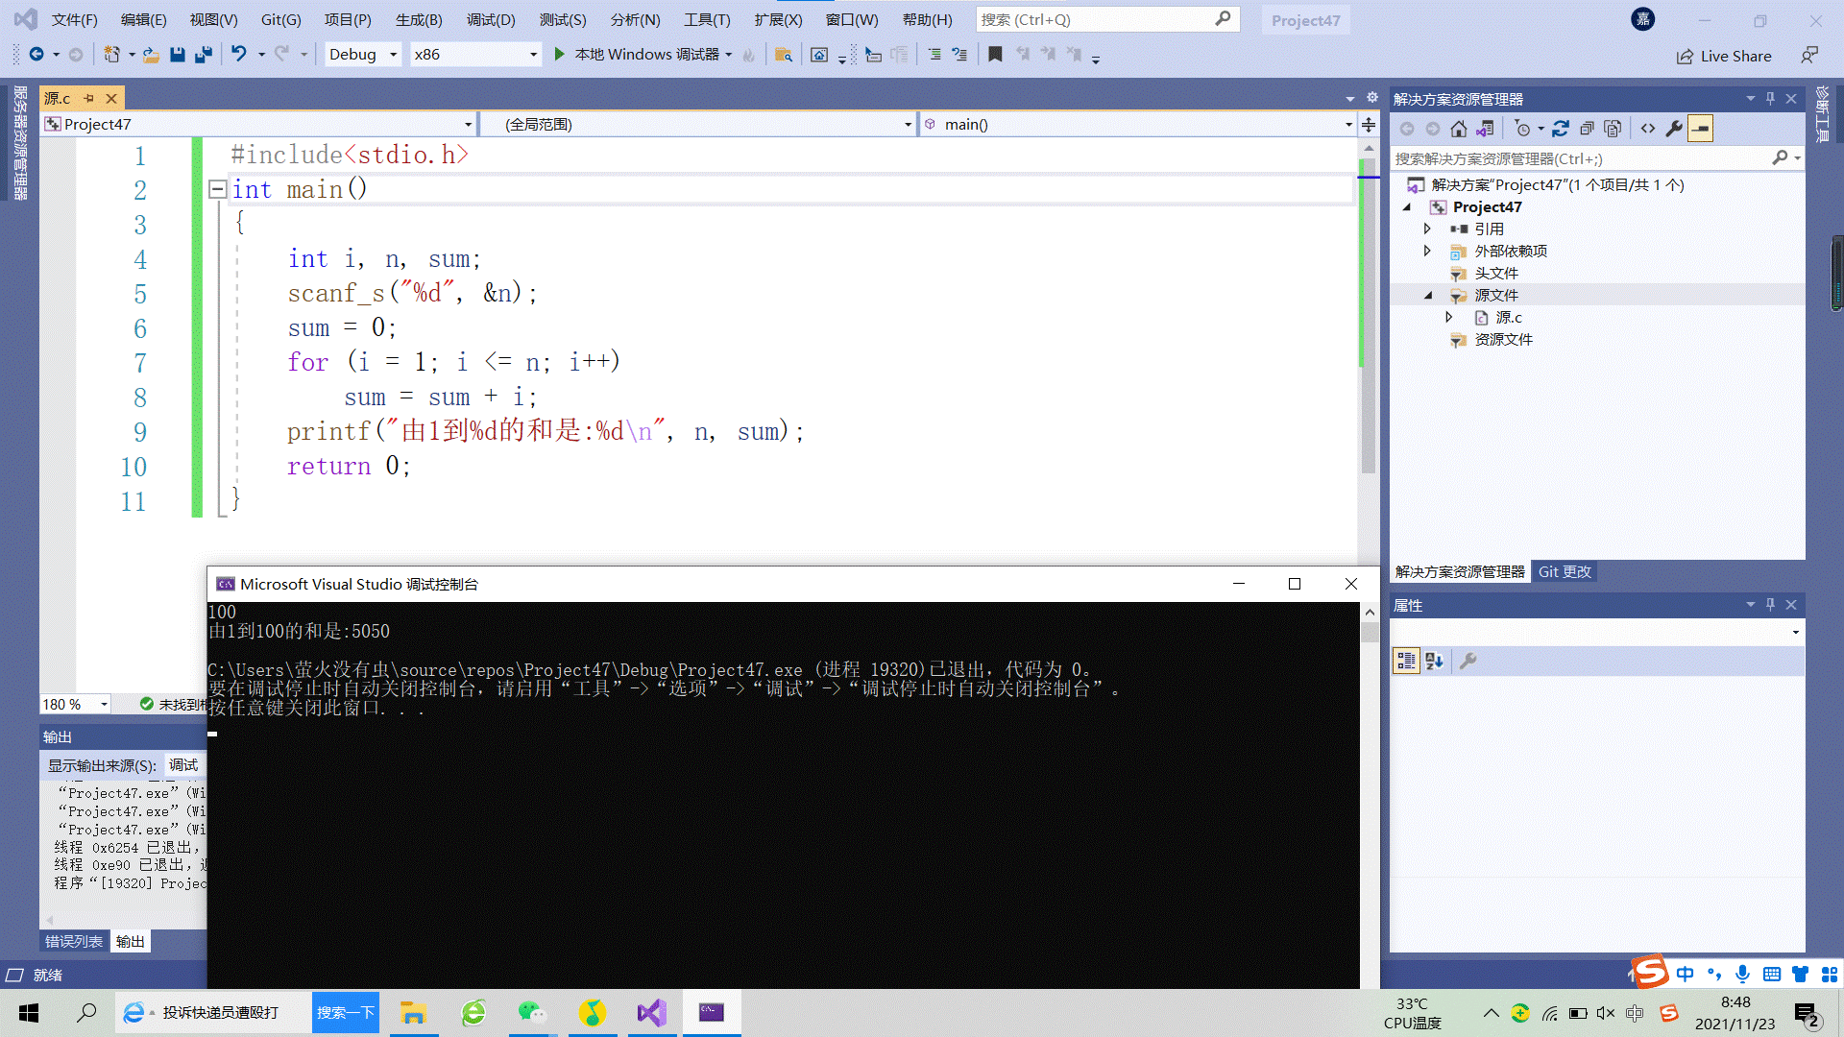Click the Solution Explorer refresh/sync icon

(x=1560, y=129)
